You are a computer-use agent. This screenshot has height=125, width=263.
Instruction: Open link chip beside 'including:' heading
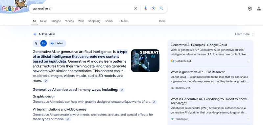pyautogui.click(x=122, y=90)
